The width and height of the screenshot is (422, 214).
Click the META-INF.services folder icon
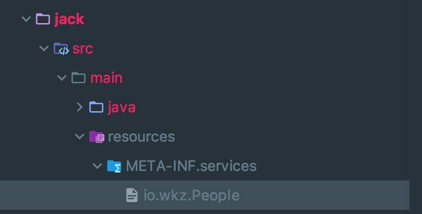click(114, 166)
